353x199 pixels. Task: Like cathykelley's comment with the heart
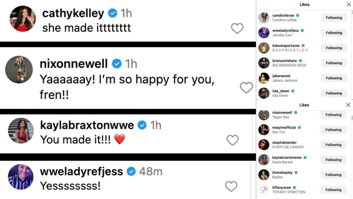pyautogui.click(x=237, y=28)
